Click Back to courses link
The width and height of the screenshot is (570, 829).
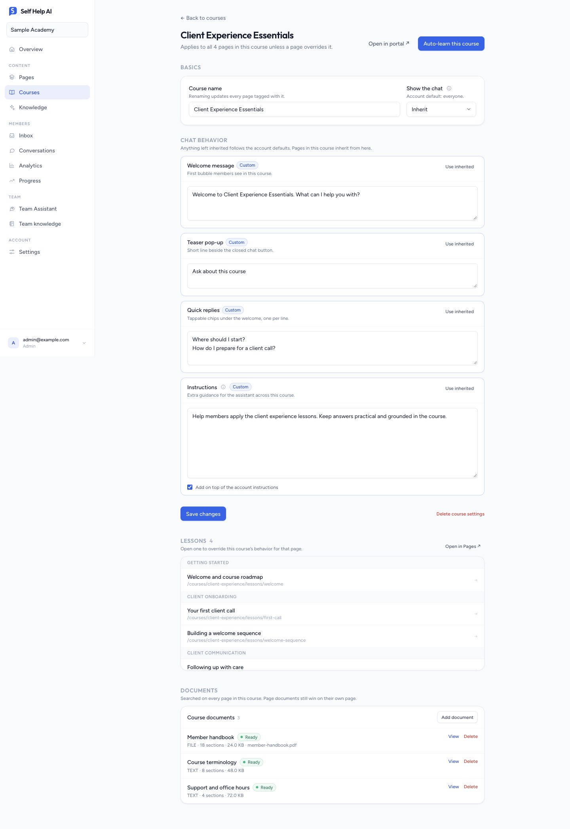coord(203,18)
